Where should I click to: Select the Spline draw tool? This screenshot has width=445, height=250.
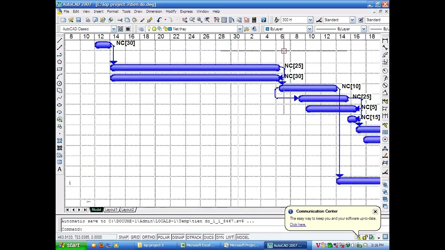[59, 98]
